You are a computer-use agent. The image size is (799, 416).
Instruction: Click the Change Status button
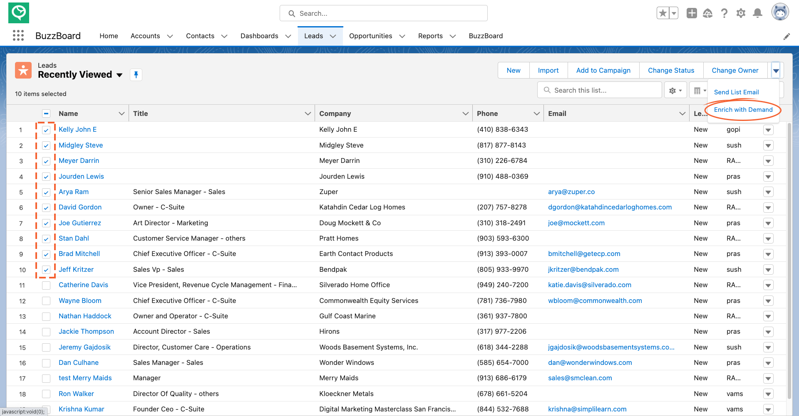(x=671, y=71)
